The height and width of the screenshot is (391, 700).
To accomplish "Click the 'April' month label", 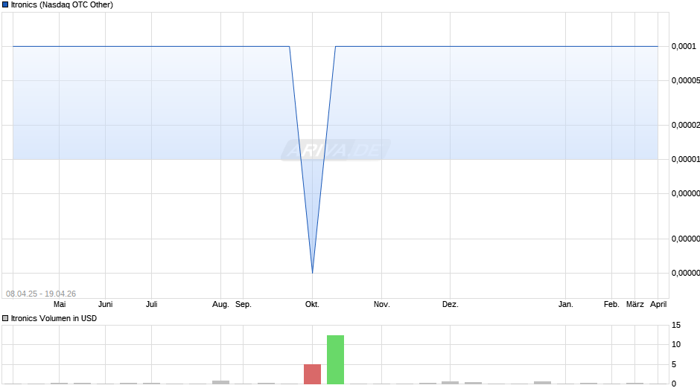I will (x=658, y=305).
